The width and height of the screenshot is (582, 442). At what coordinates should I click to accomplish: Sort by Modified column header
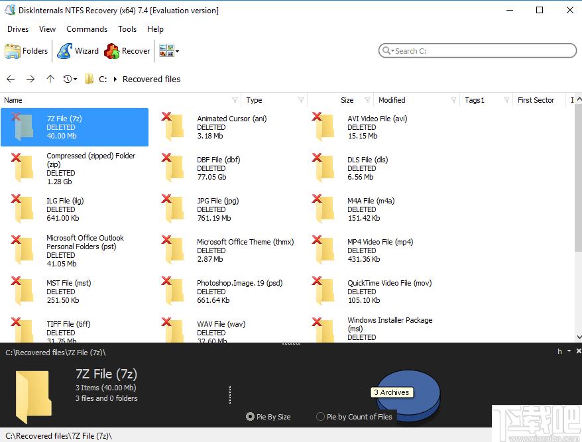pyautogui.click(x=392, y=100)
